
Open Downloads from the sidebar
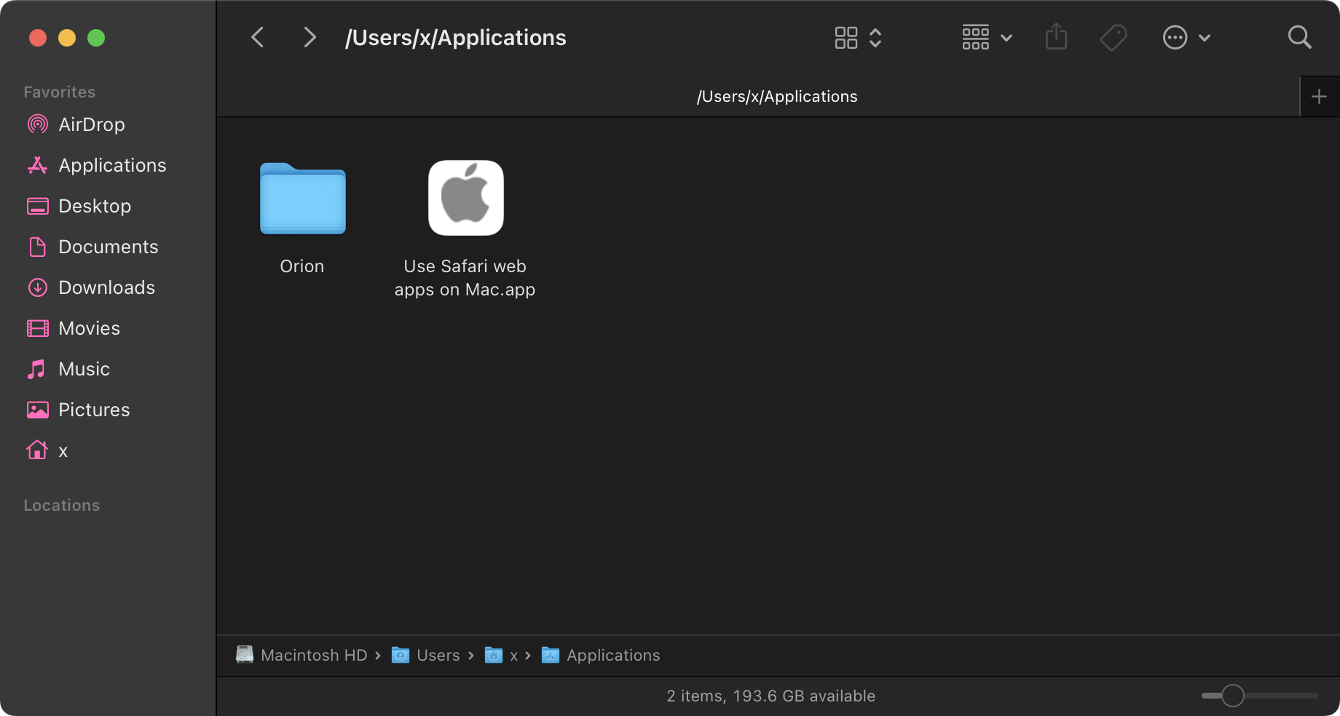106,287
